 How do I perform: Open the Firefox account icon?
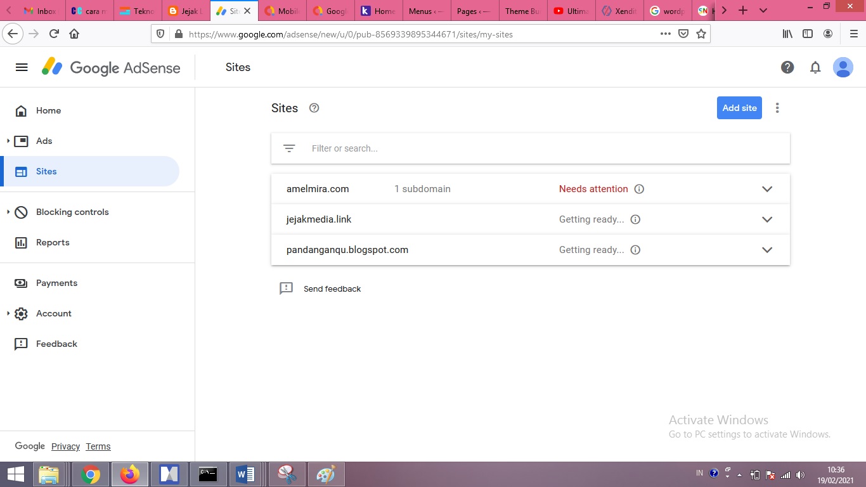tap(828, 34)
